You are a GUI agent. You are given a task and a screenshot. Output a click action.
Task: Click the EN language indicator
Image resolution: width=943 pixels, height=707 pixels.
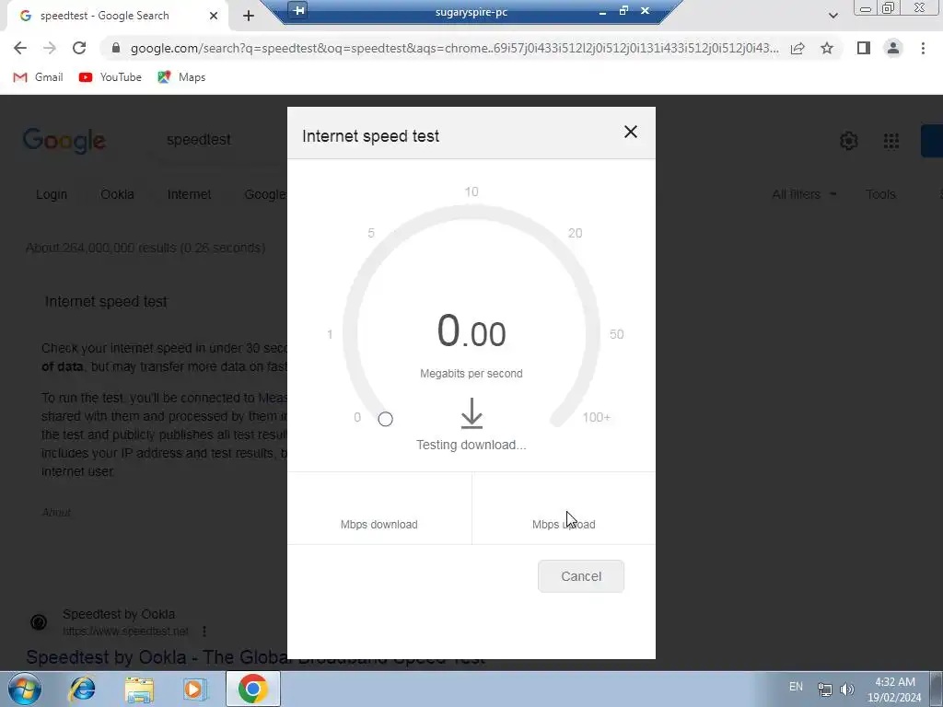(x=796, y=687)
